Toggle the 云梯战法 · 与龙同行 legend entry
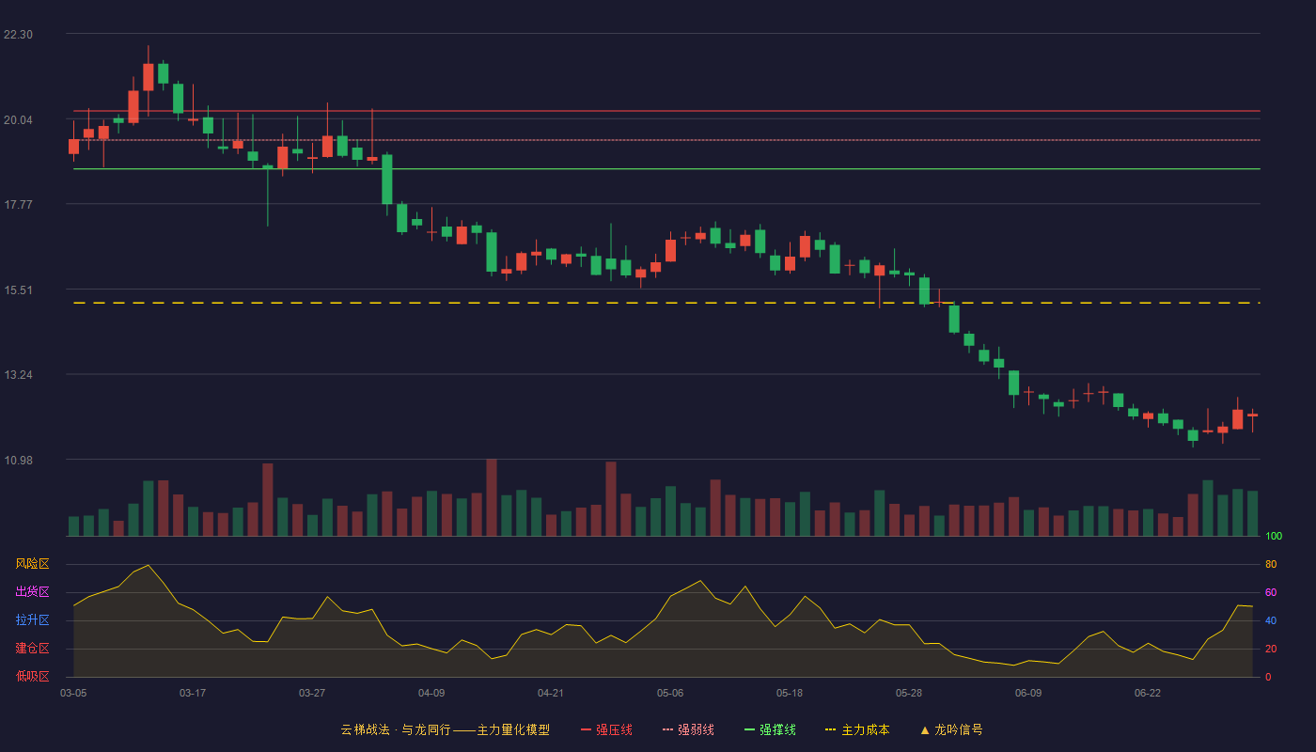Image resolution: width=1316 pixels, height=752 pixels. coord(445,729)
